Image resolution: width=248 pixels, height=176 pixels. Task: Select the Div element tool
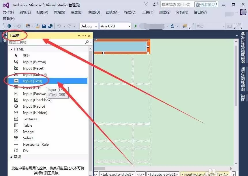[x=25, y=151]
